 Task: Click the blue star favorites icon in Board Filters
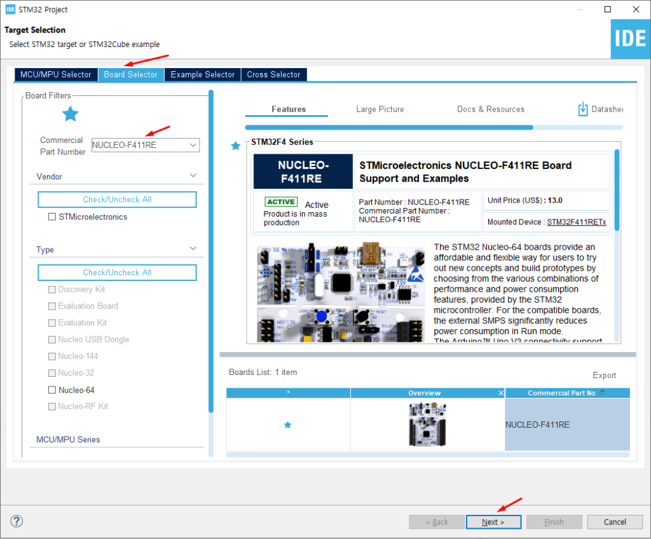[x=70, y=114]
